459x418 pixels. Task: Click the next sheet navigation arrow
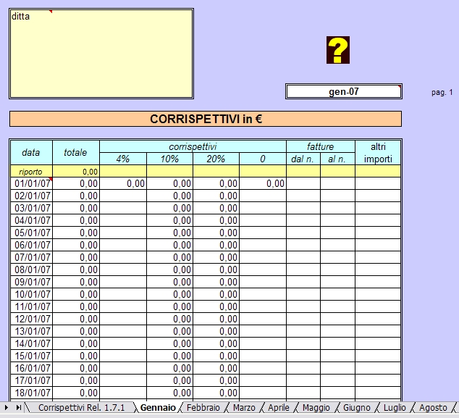[x=7, y=408]
